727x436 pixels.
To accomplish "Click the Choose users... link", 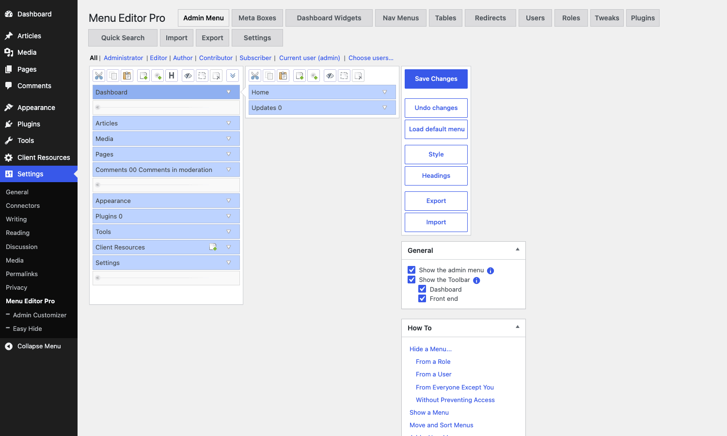I will point(371,58).
